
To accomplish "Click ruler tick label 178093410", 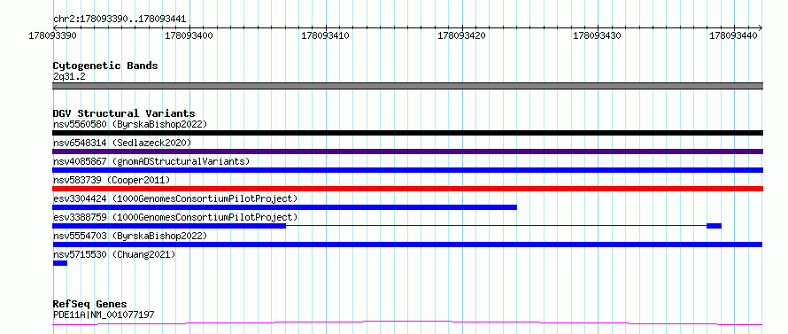I will 325,35.
